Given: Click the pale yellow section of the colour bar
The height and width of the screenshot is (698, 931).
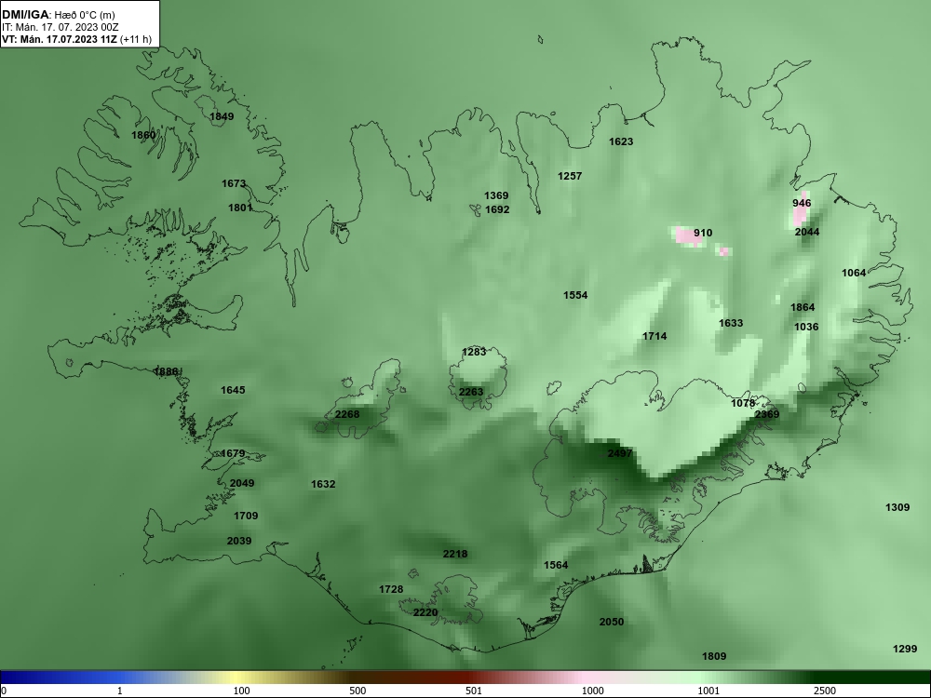Looking at the screenshot, I should pyautogui.click(x=237, y=678).
